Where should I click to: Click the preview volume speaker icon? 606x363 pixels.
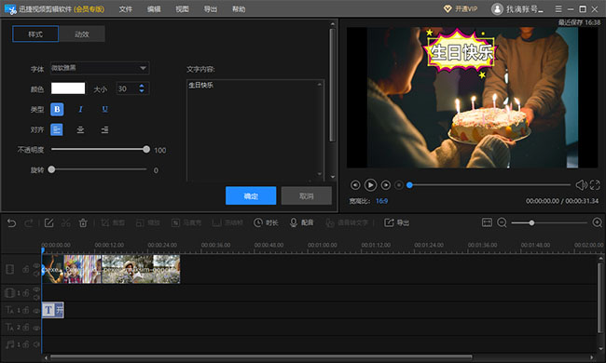[x=581, y=185]
